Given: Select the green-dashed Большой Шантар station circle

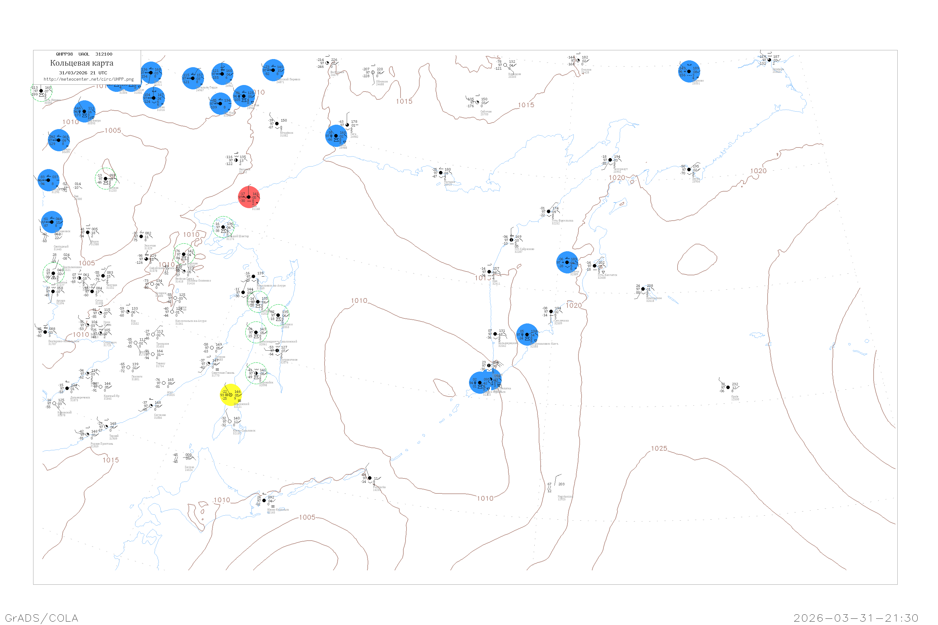Looking at the screenshot, I should coord(223,227).
